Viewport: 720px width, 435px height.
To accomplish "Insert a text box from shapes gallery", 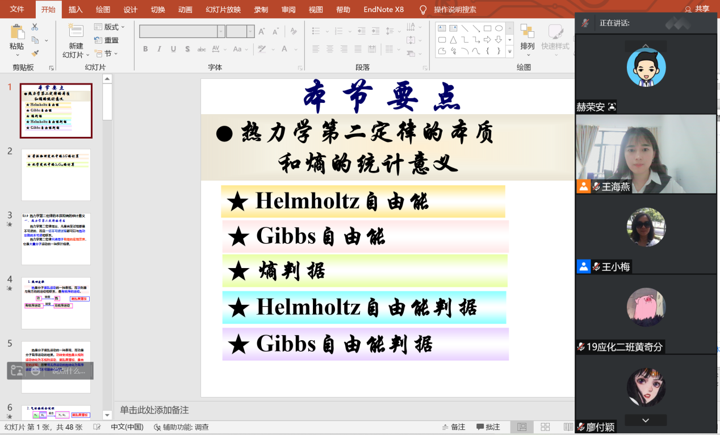I will [442, 28].
